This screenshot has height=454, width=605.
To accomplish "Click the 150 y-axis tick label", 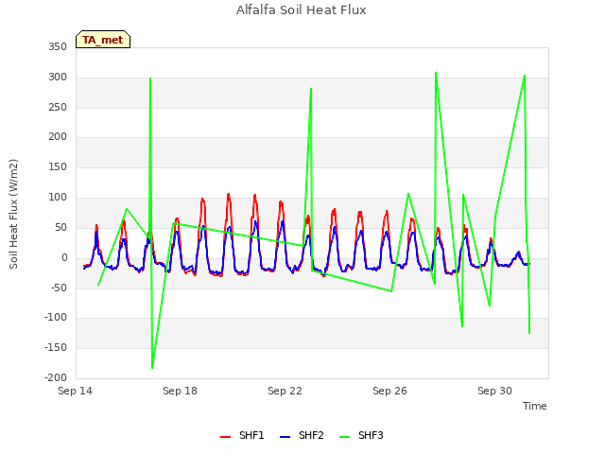I will point(58,167).
